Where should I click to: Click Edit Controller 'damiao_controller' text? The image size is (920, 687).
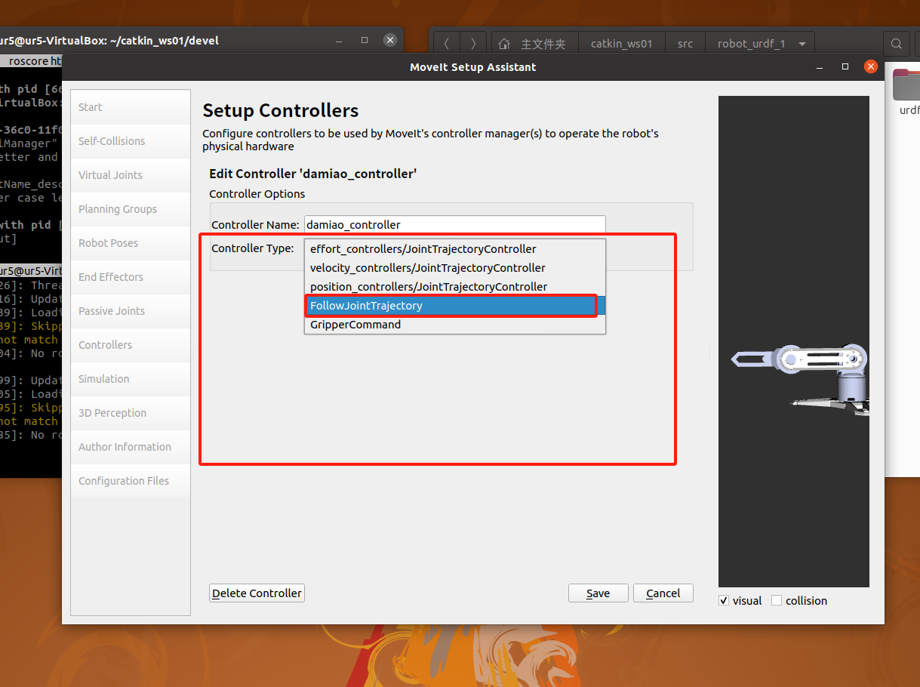coord(313,174)
